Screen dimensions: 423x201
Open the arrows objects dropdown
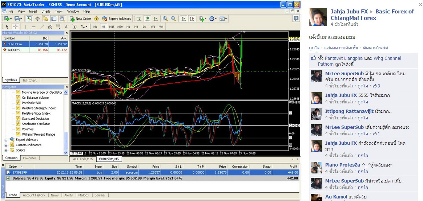84,27
